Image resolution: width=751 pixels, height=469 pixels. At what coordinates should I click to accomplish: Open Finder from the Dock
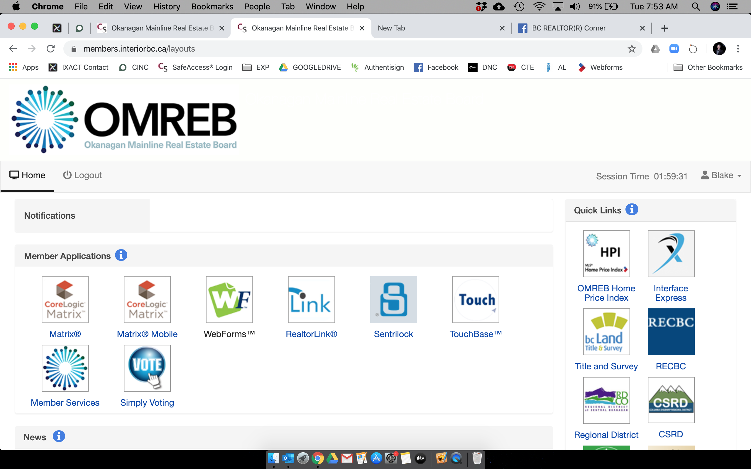pyautogui.click(x=273, y=458)
